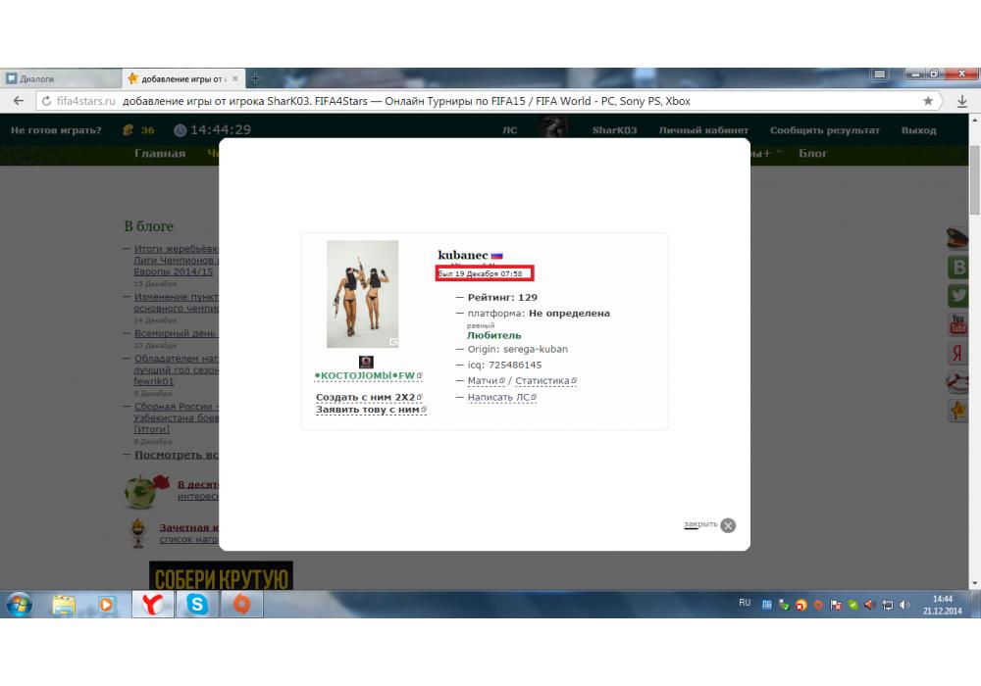Click the 'Рейтинг: 129' text
The height and width of the screenshot is (686, 981).
click(x=502, y=297)
